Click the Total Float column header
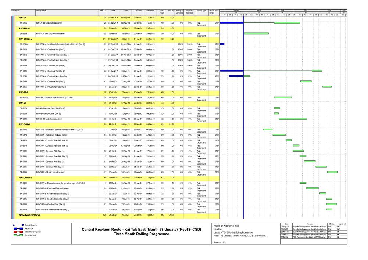The height and width of the screenshot is (260, 368). point(161,12)
